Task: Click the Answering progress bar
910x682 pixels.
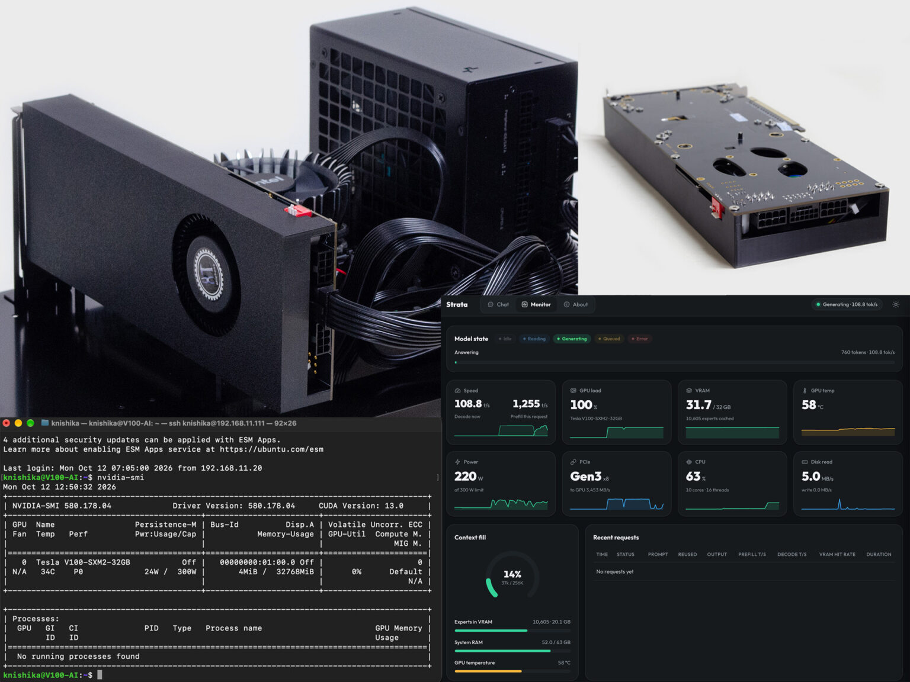Action: pos(674,362)
